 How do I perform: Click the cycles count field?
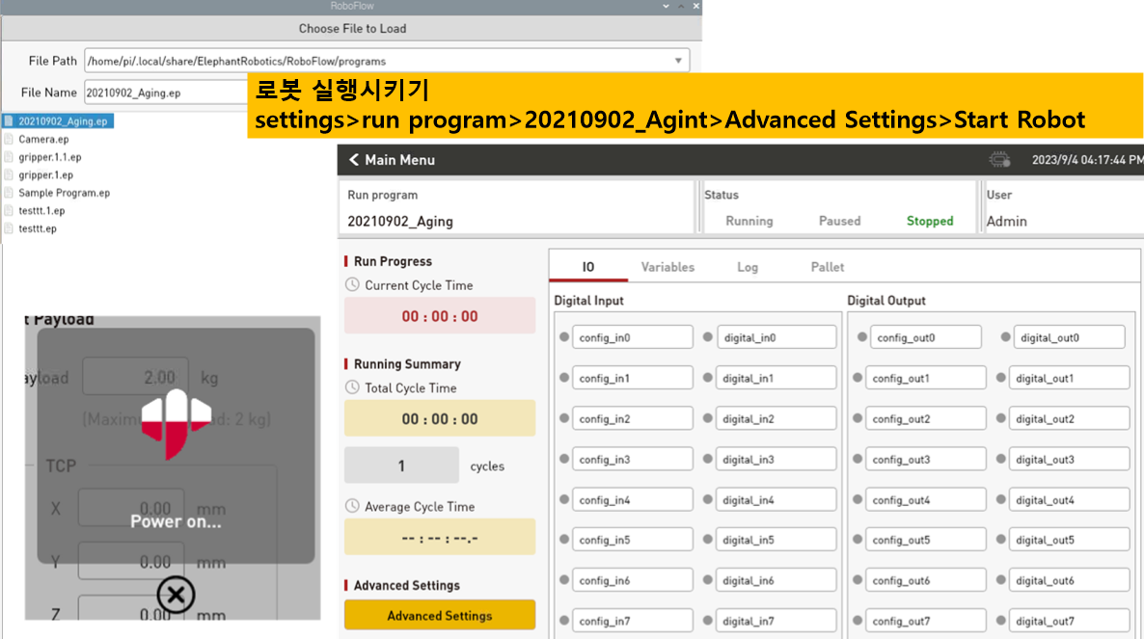[401, 466]
